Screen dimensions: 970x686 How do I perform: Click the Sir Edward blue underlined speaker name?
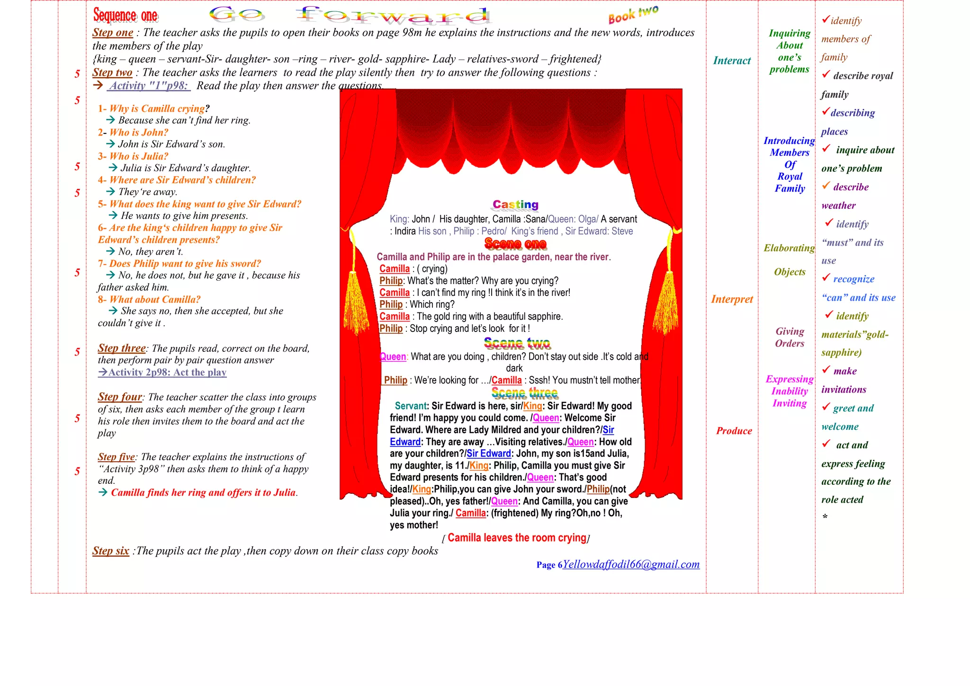tap(488, 454)
